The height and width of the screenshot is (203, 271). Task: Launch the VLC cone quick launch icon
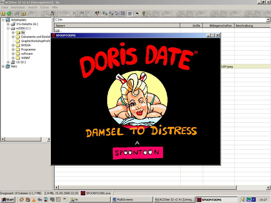[34, 200]
